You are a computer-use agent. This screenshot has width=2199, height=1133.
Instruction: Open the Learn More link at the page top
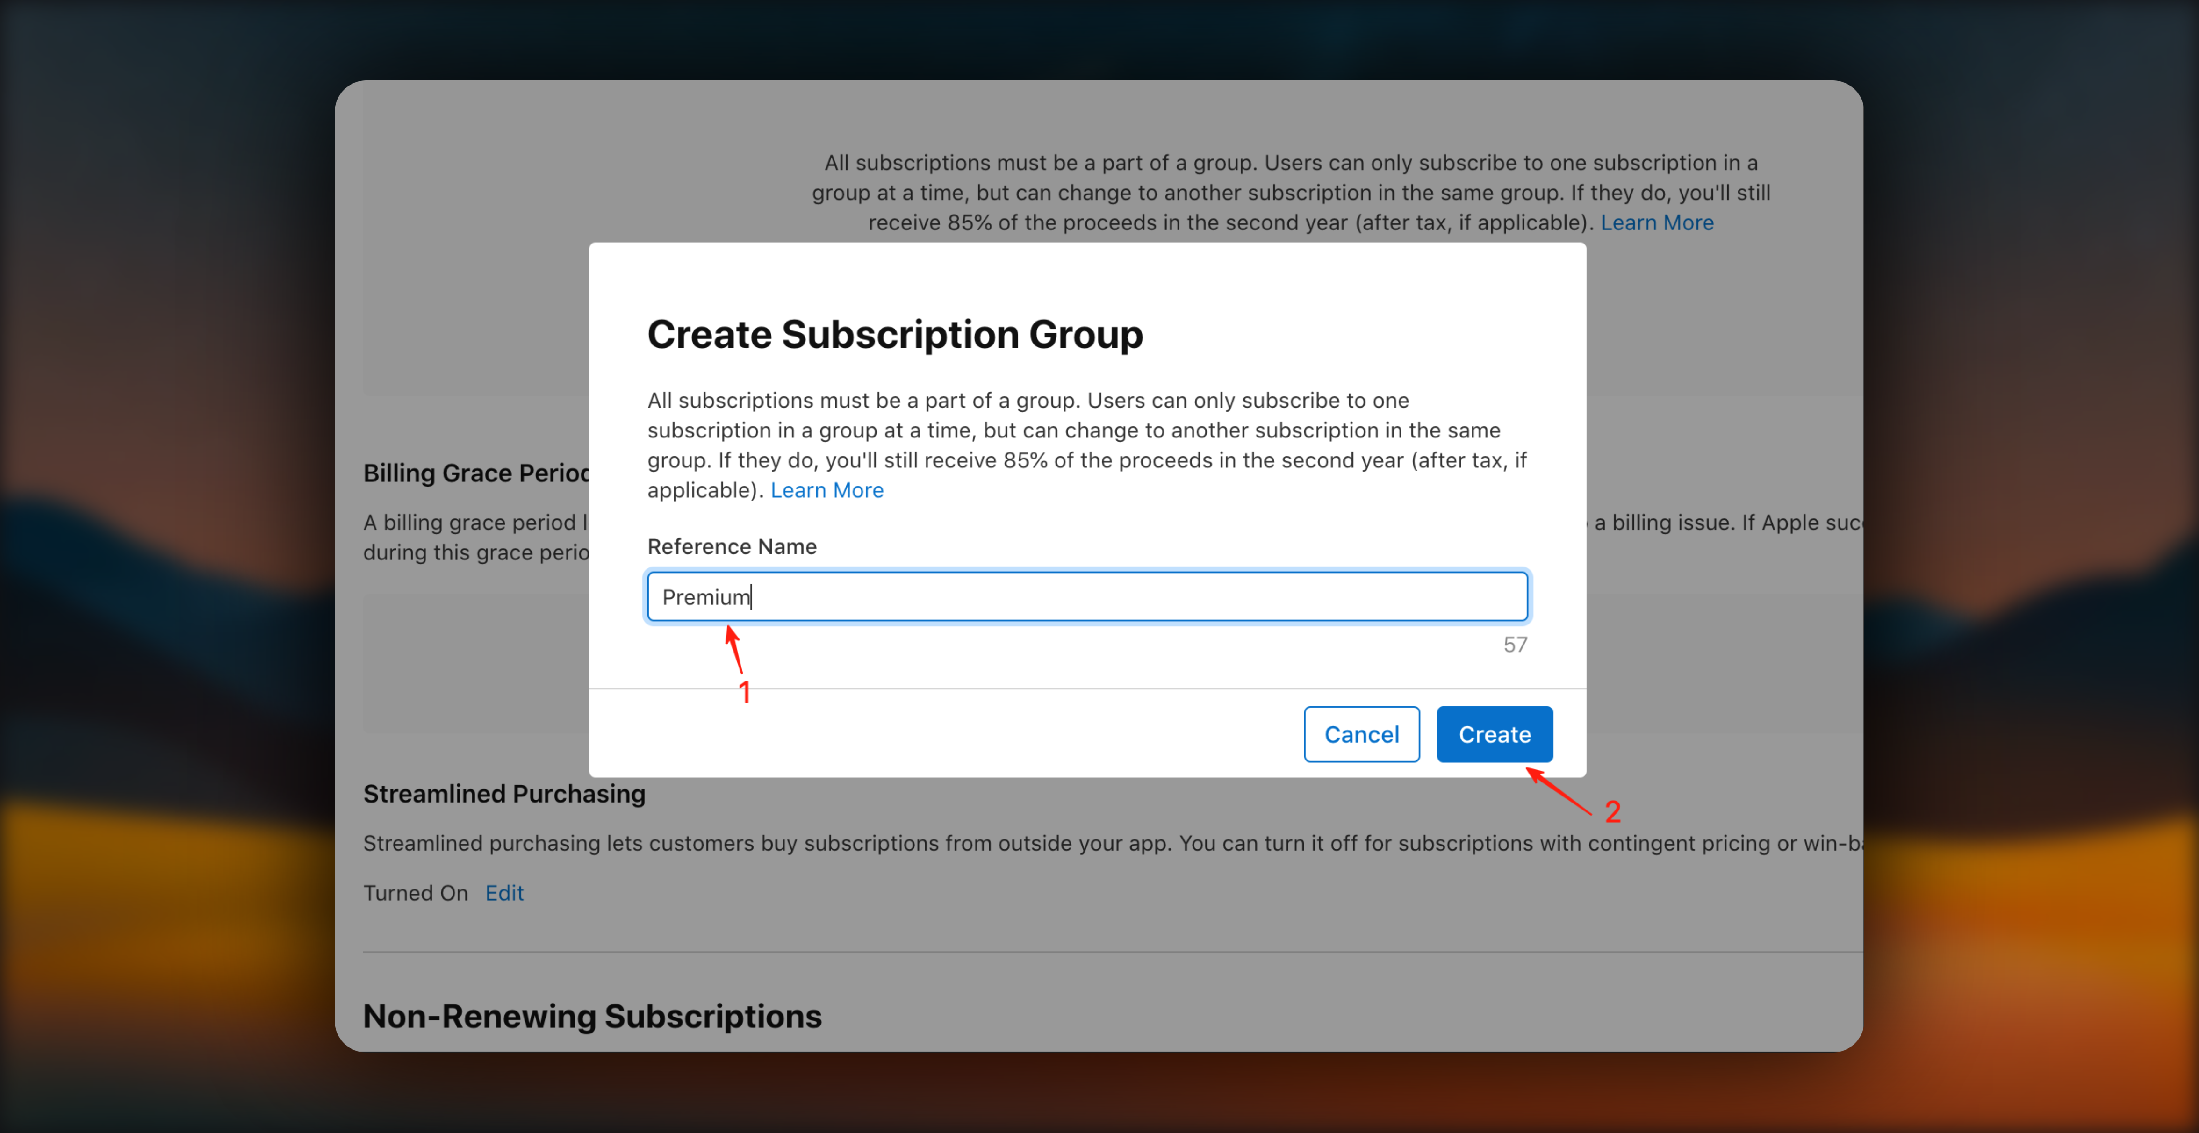click(x=1657, y=222)
